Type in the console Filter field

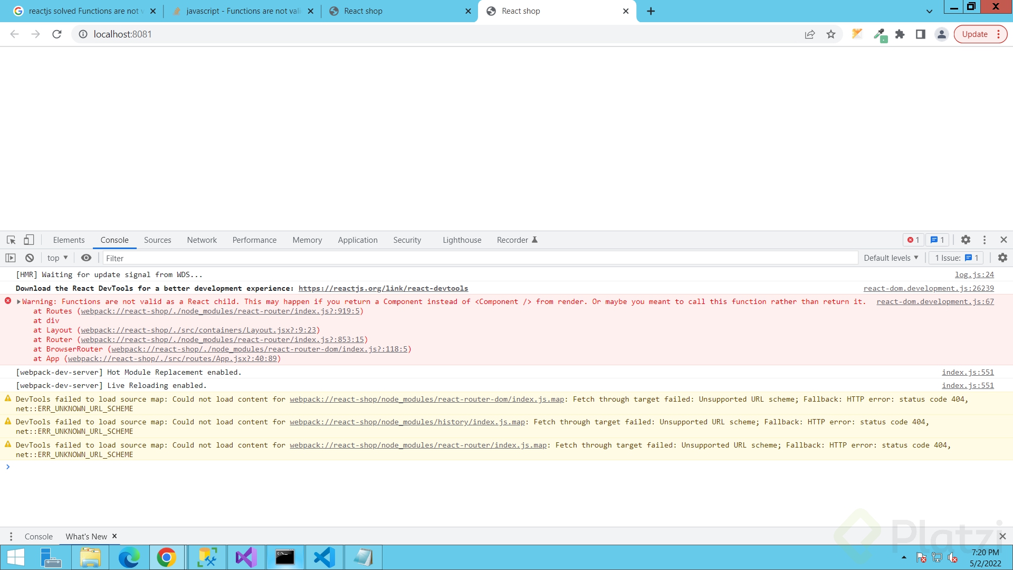264,258
